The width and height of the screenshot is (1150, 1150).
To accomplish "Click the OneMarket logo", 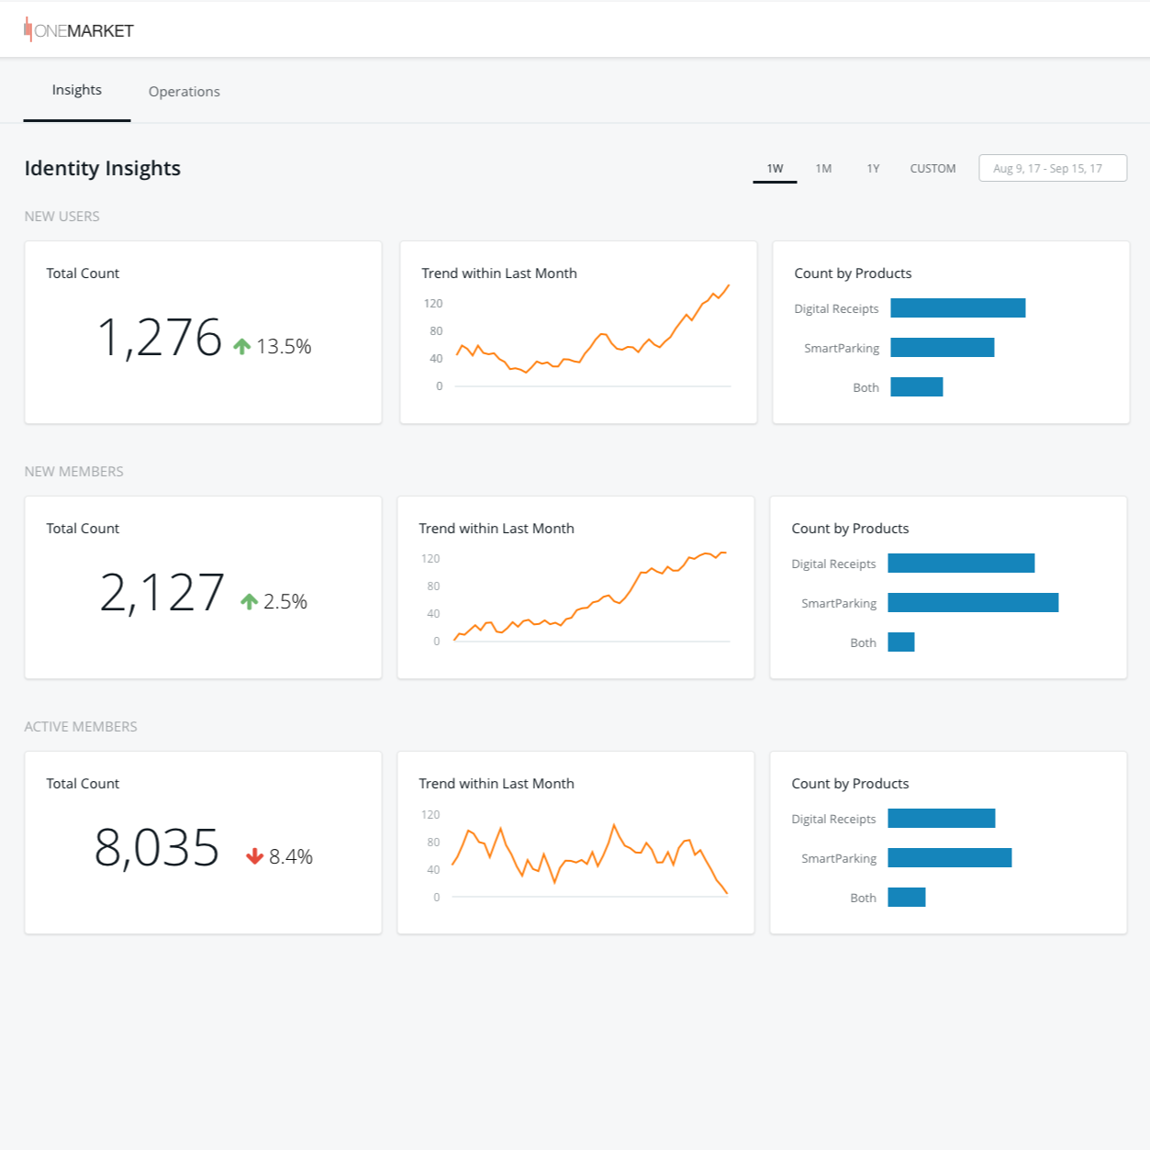I will point(78,29).
